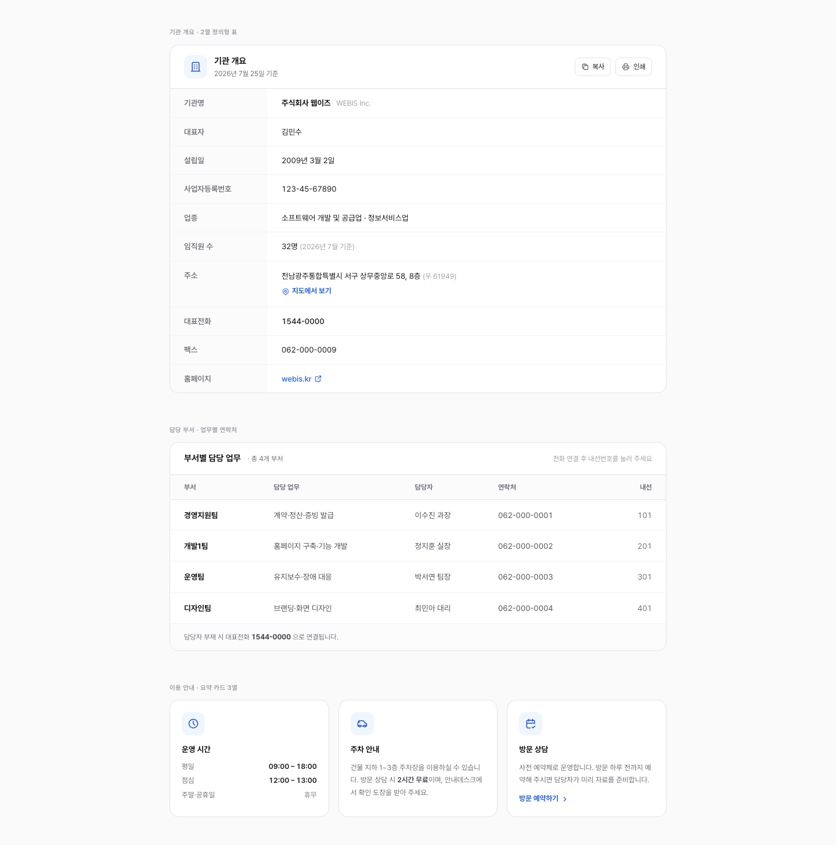Click the lunch hours 12:00 – 13:00
This screenshot has height=845, width=836.
pyautogui.click(x=293, y=781)
